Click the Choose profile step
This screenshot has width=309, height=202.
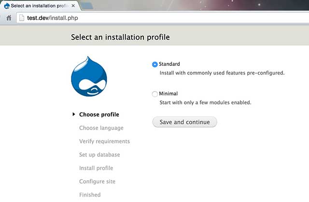coord(99,114)
